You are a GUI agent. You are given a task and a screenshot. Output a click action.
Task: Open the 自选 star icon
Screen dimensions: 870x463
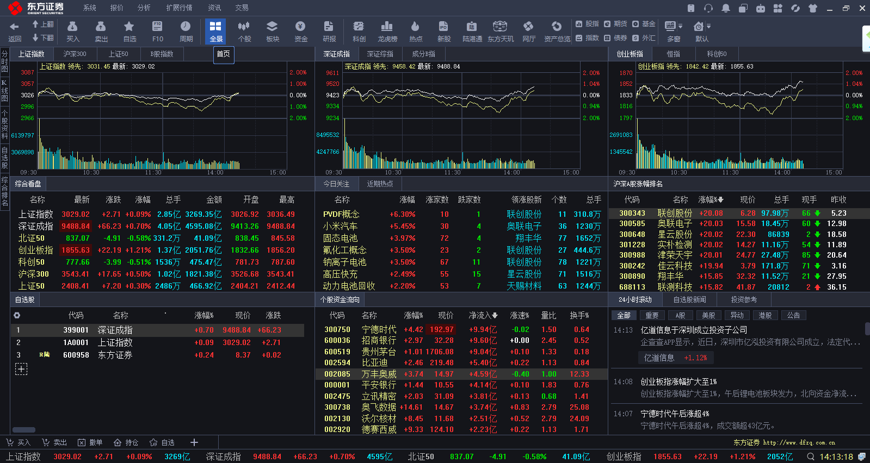129,32
